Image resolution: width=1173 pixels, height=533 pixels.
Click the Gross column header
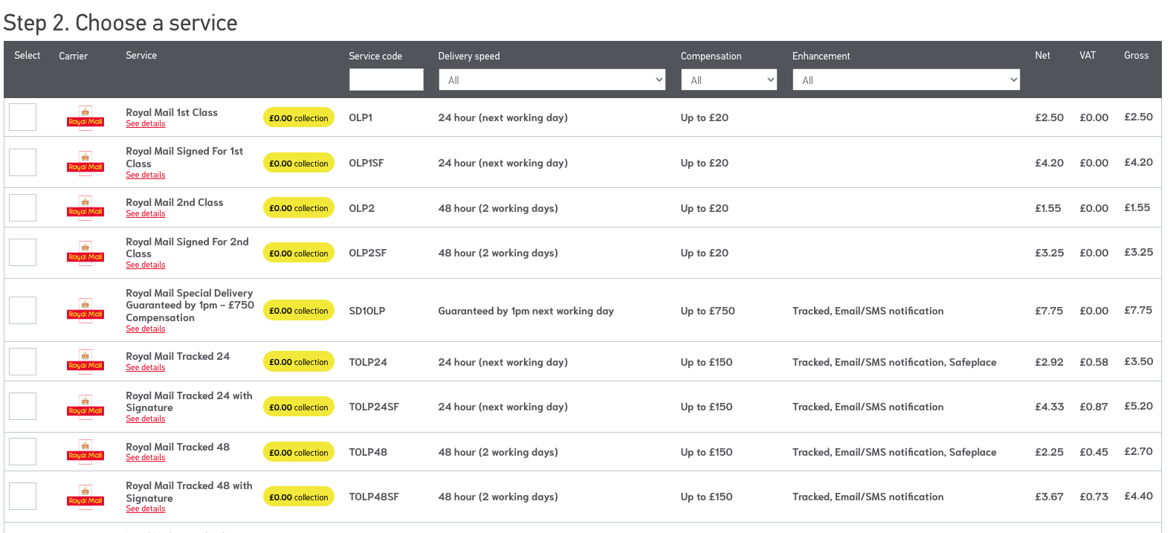1137,56
